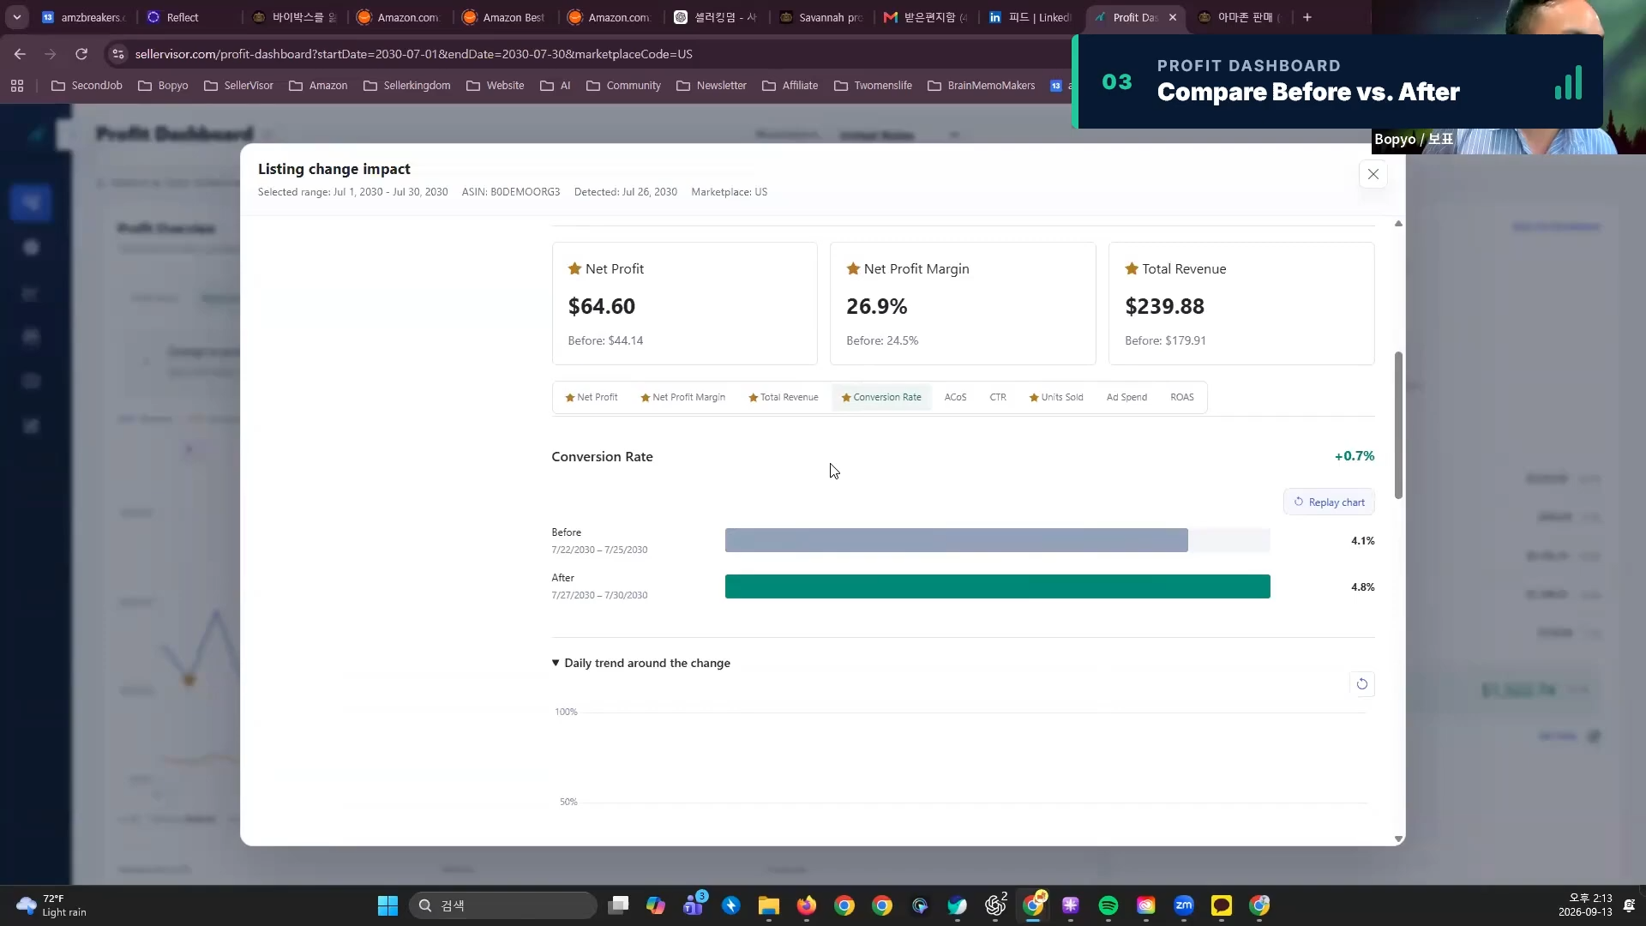Switch to the Units Sold metric tab
Screen dimensions: 1646x926
[x=1056, y=397]
